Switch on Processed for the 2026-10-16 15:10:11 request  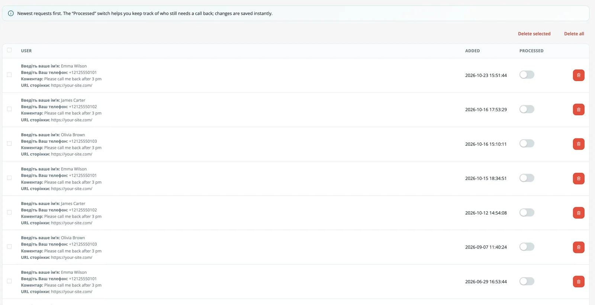527,144
